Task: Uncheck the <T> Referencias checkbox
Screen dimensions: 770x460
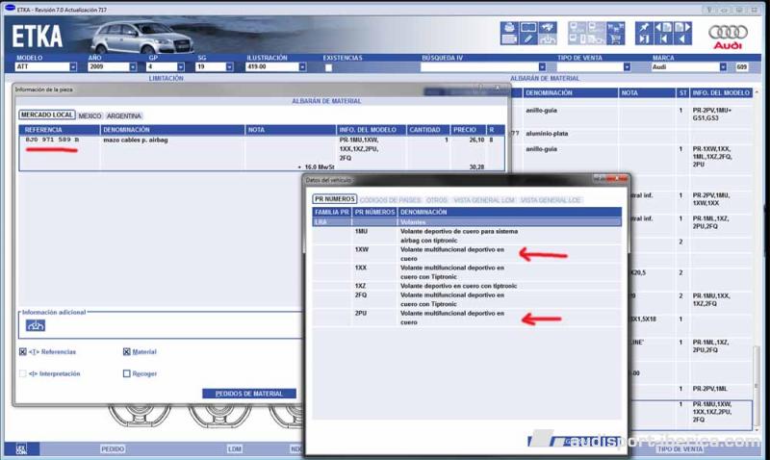Action: [x=22, y=351]
